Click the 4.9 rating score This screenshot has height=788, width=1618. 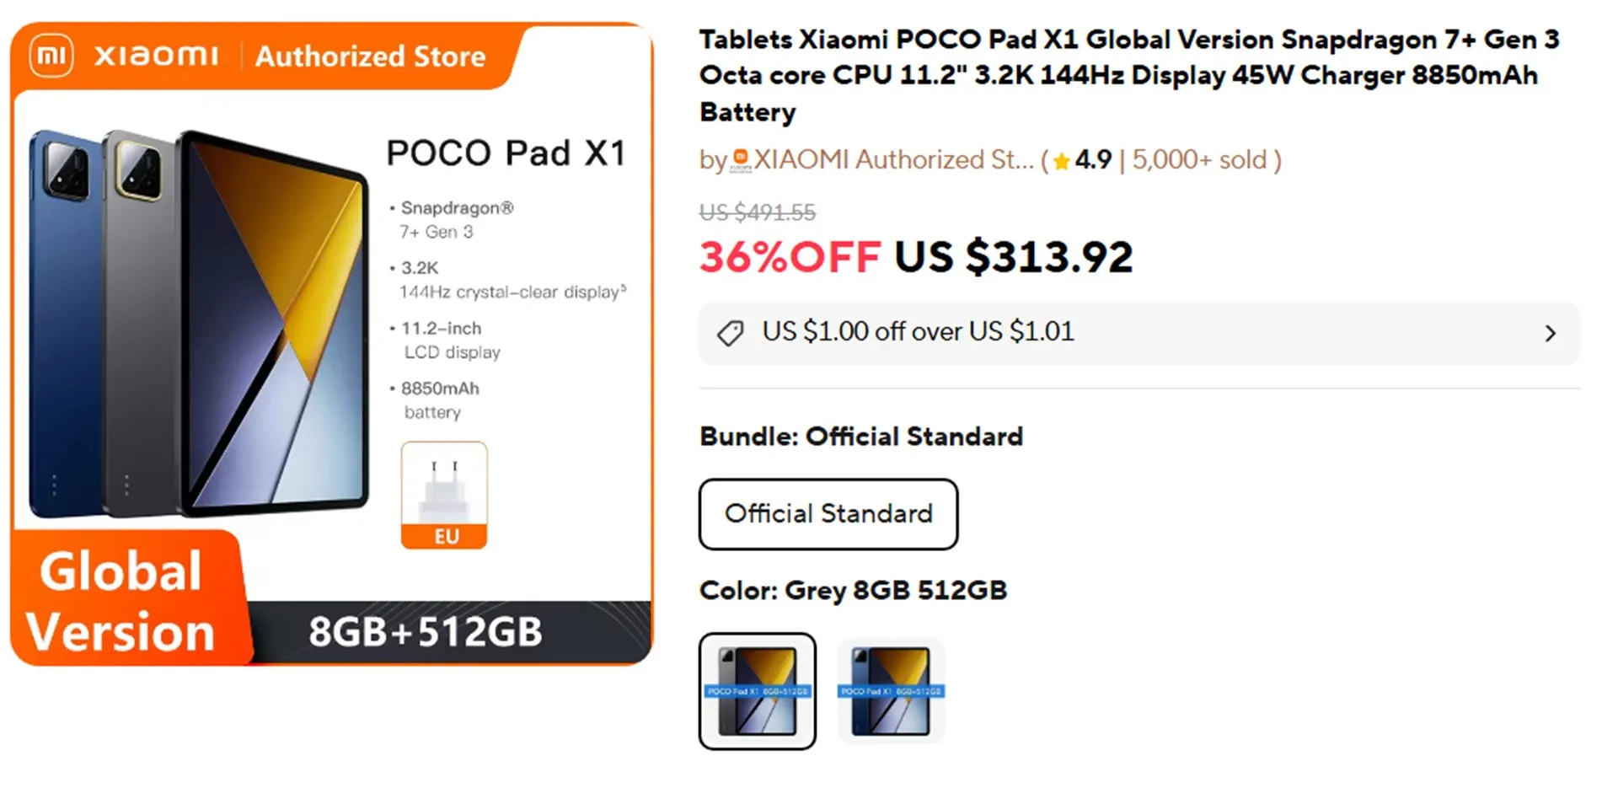coord(1093,159)
